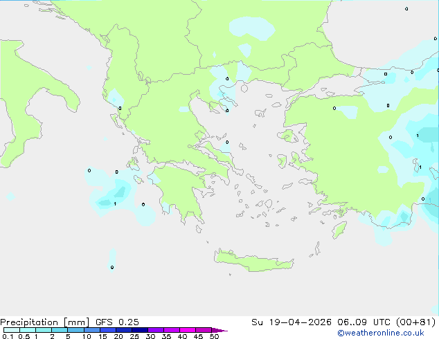Viewport: 439px width, 339px height.
Task: Click the 2–5 mm legend swatch
Action: [x=60, y=330]
